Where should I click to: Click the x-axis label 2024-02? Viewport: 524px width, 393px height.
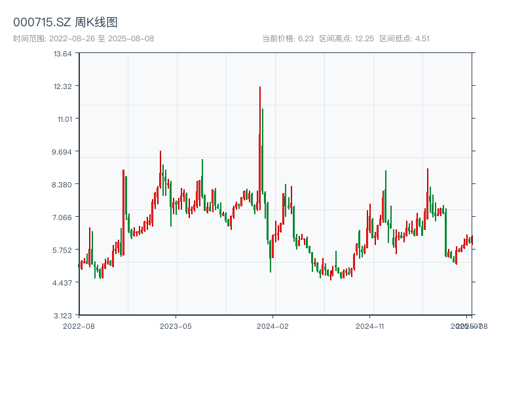pyautogui.click(x=272, y=326)
